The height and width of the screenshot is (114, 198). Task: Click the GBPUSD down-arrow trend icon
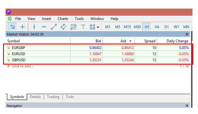pos(9,60)
